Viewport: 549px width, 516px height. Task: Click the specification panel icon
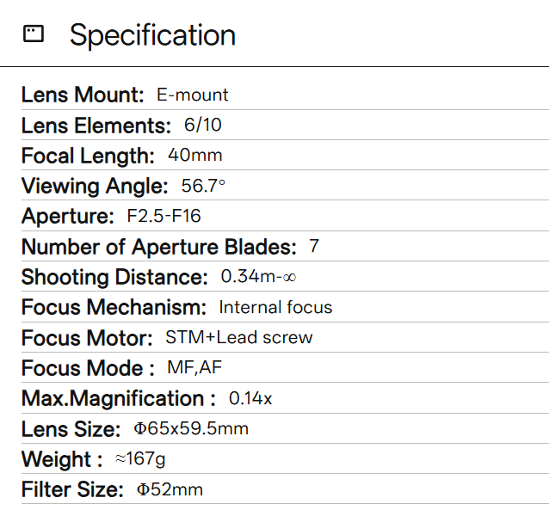pyautogui.click(x=34, y=34)
